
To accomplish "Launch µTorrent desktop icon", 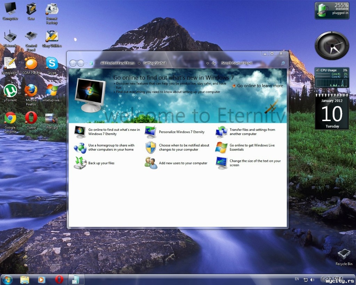I will (10, 93).
